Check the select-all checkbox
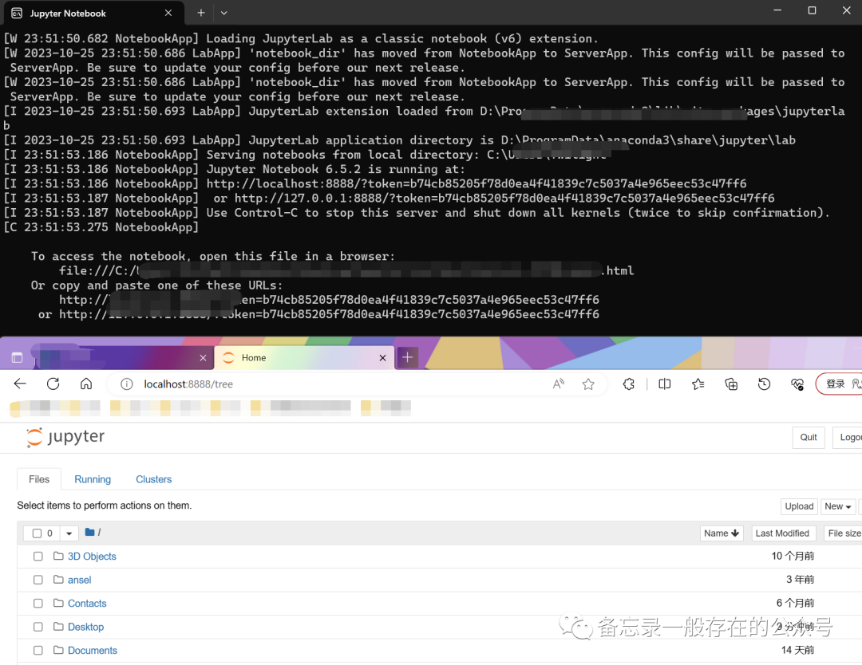 (x=37, y=533)
